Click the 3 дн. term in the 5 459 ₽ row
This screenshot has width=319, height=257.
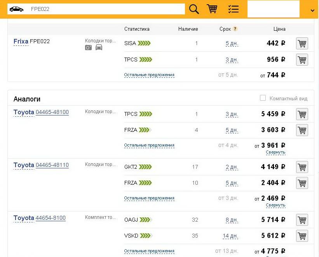232,114
